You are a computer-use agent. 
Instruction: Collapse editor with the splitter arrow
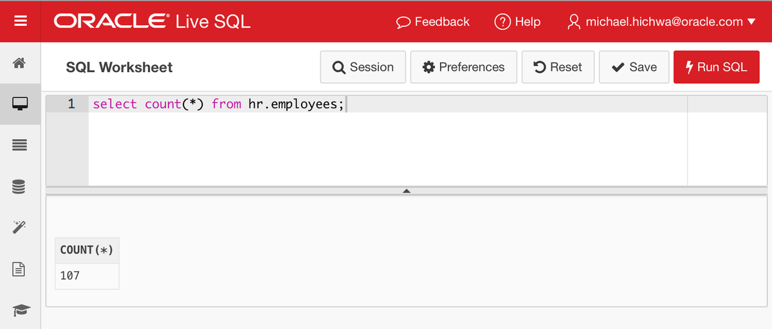(x=406, y=191)
